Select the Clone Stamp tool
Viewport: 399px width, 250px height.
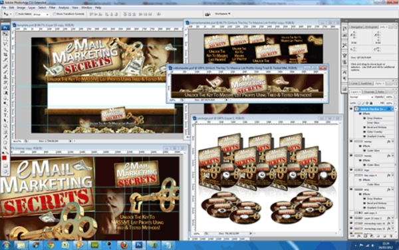pyautogui.click(x=5, y=77)
